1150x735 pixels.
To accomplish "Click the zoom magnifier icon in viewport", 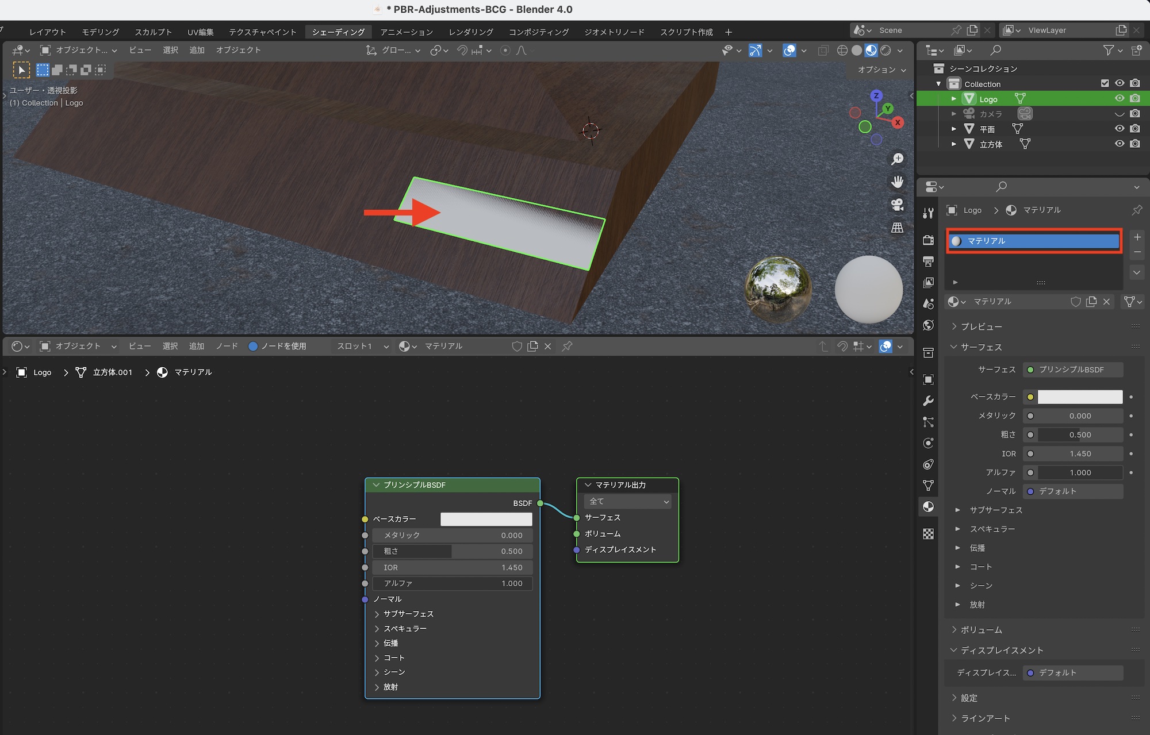I will (x=897, y=159).
